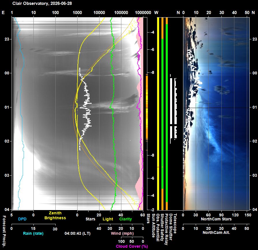
Task: Click the yellow Obs. Potential status bar
Action: click(158, 114)
